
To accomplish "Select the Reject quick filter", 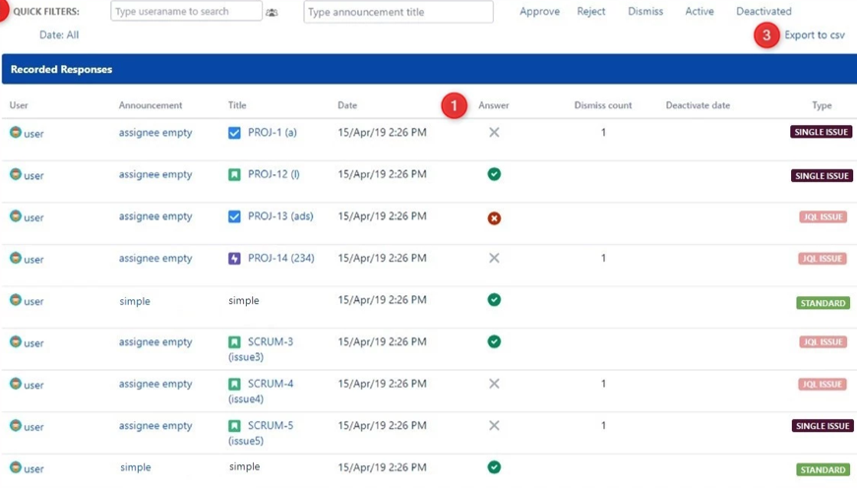I will (591, 12).
